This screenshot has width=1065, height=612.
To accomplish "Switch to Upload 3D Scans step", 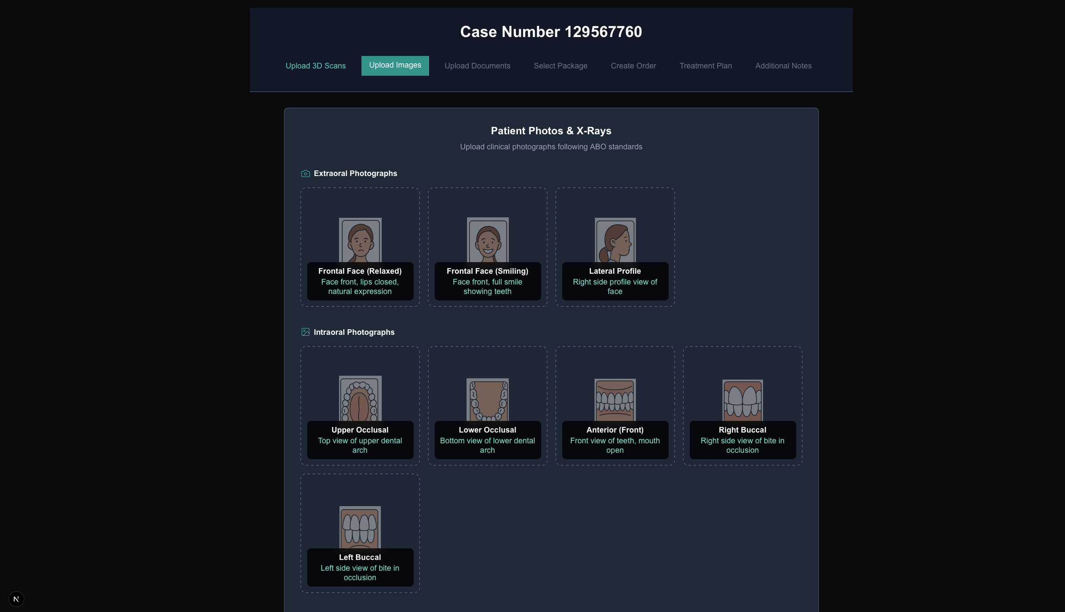I will pos(315,65).
